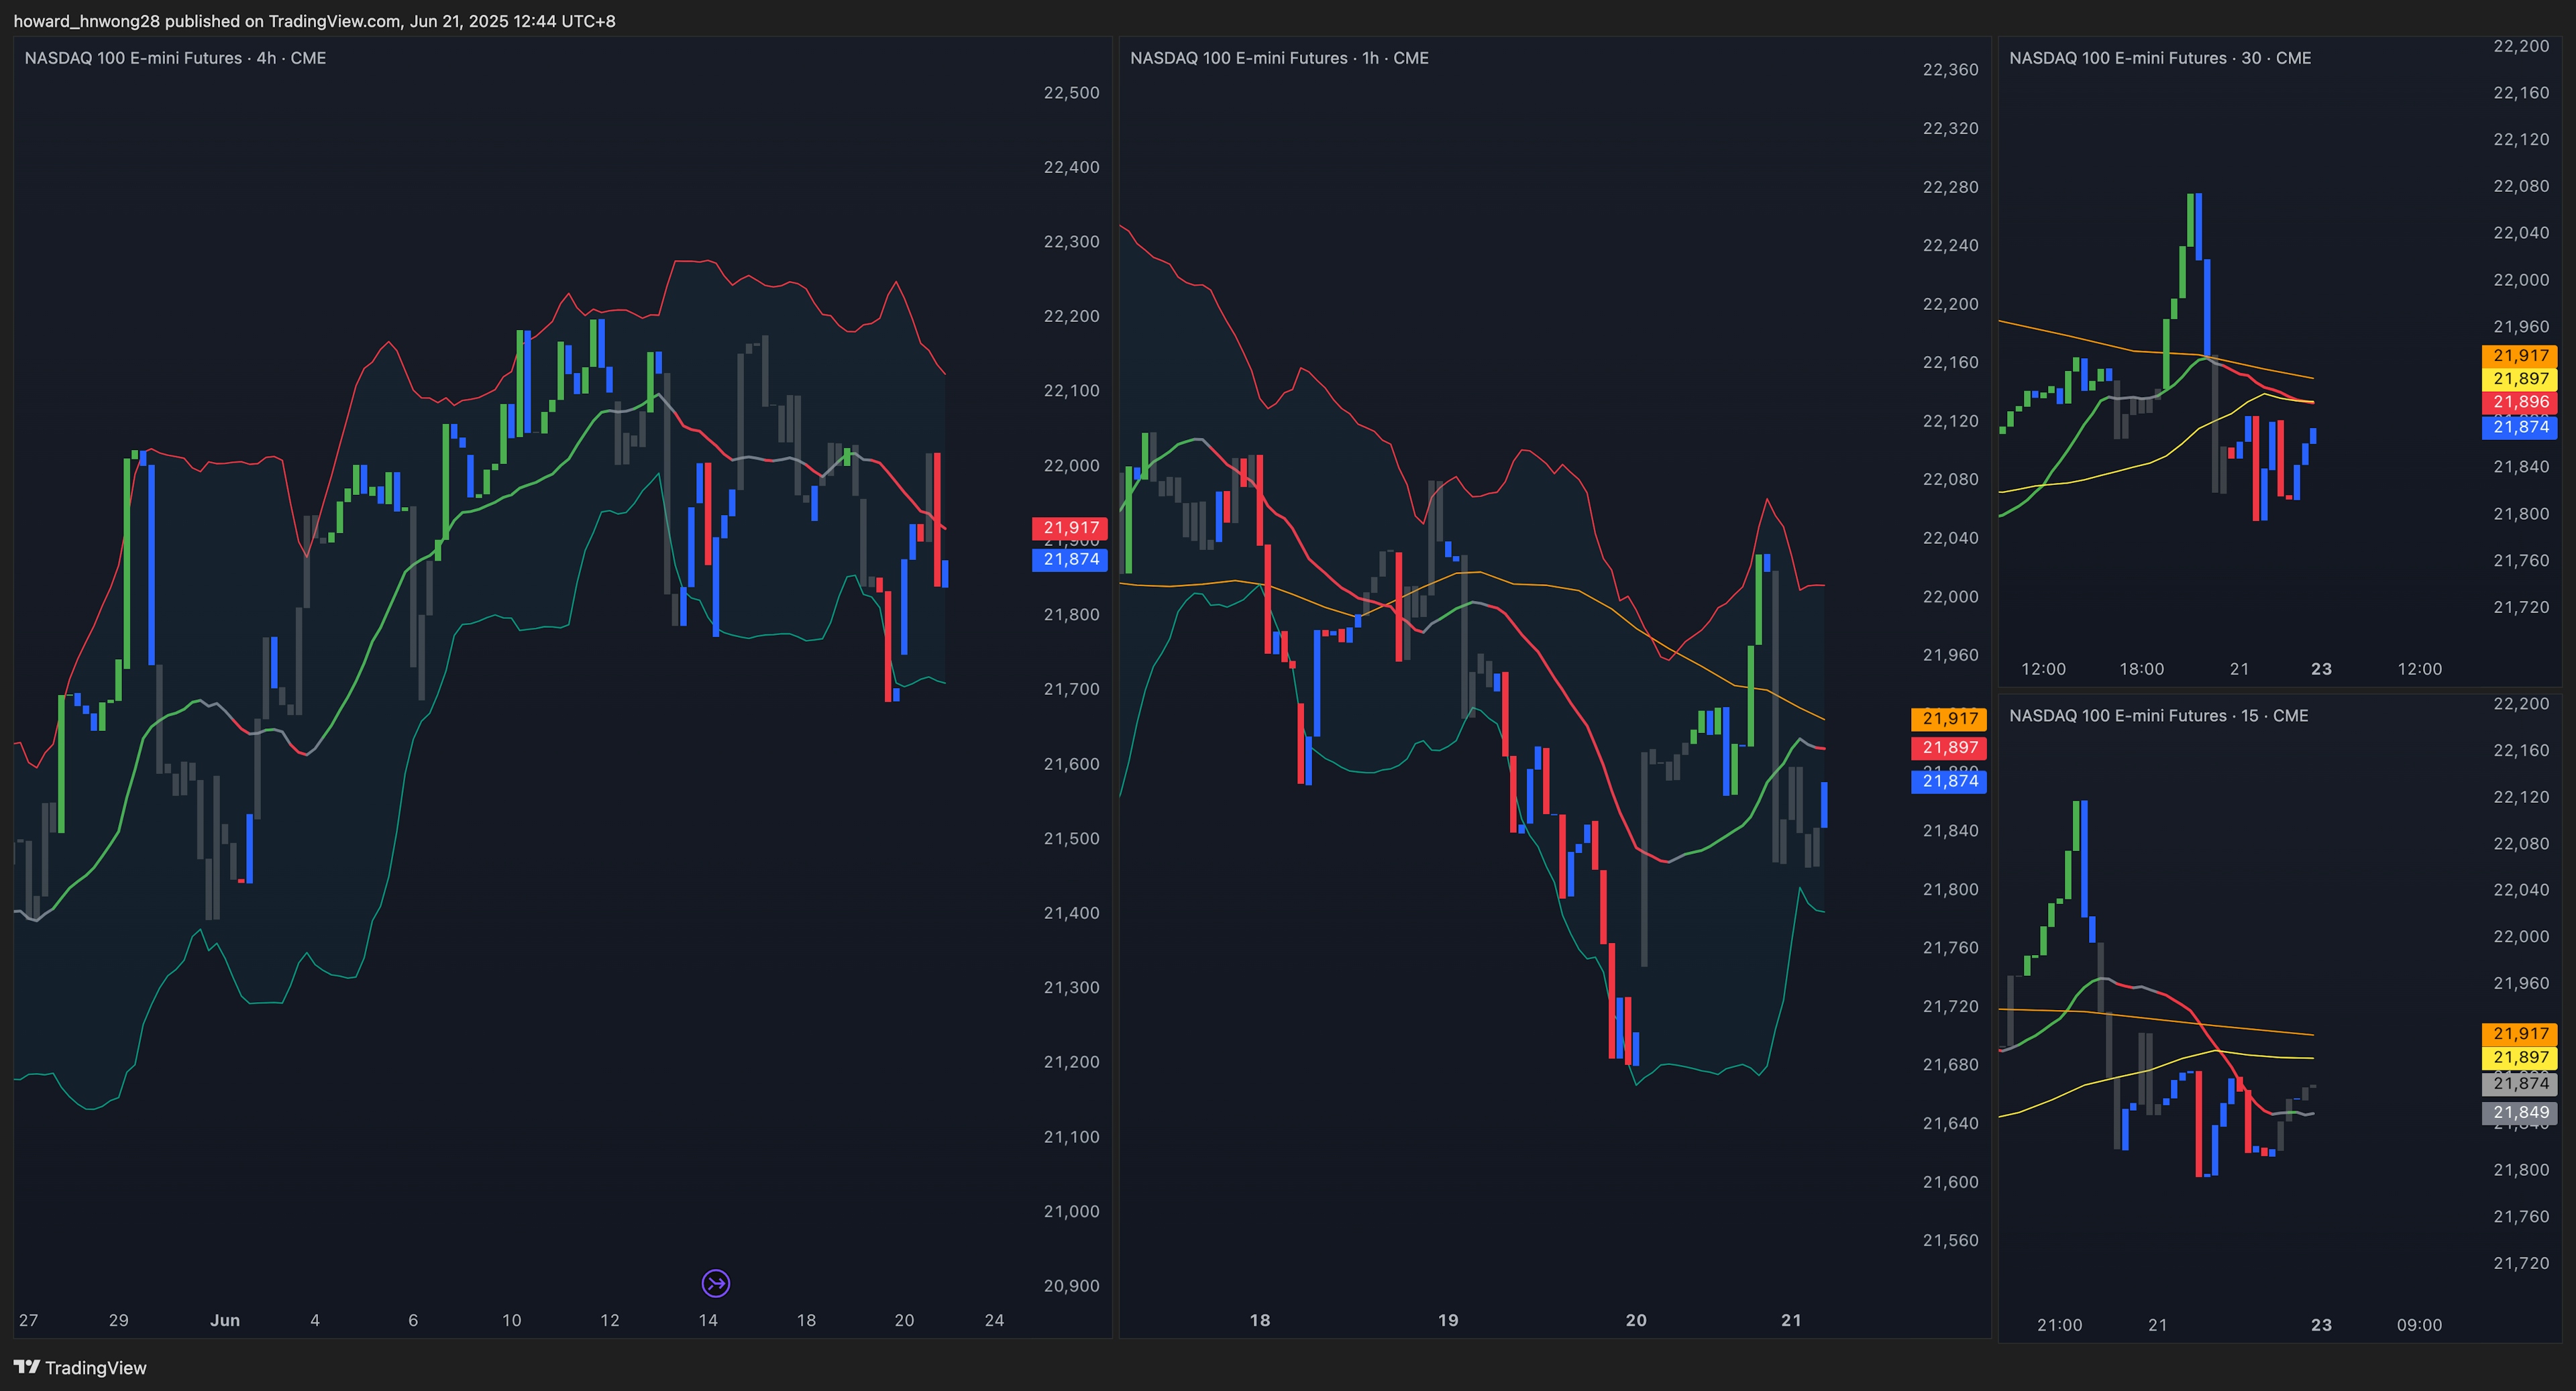Click the blue 21,874 label on 1h chart
The image size is (2576, 1391).
[x=1949, y=781]
